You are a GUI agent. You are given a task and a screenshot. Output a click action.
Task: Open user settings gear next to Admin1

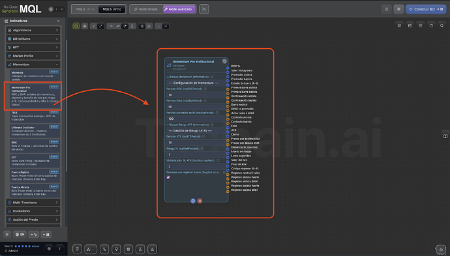(49, 249)
